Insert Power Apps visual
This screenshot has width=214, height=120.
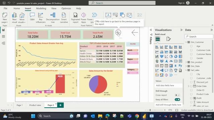coord(84,18)
